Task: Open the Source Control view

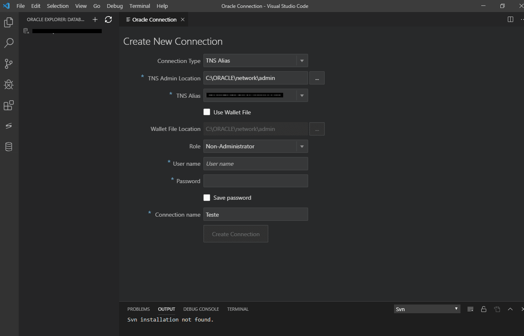Action: tap(9, 63)
